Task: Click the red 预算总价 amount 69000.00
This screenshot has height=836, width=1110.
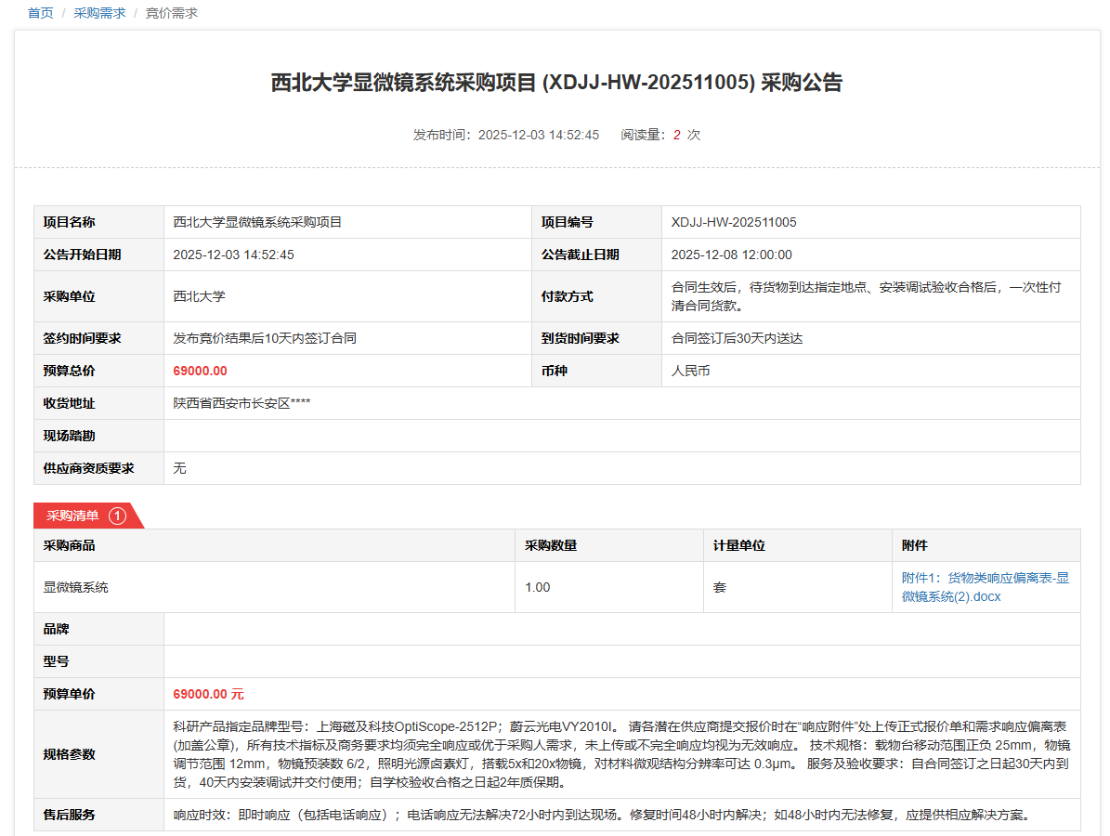Action: 200,371
